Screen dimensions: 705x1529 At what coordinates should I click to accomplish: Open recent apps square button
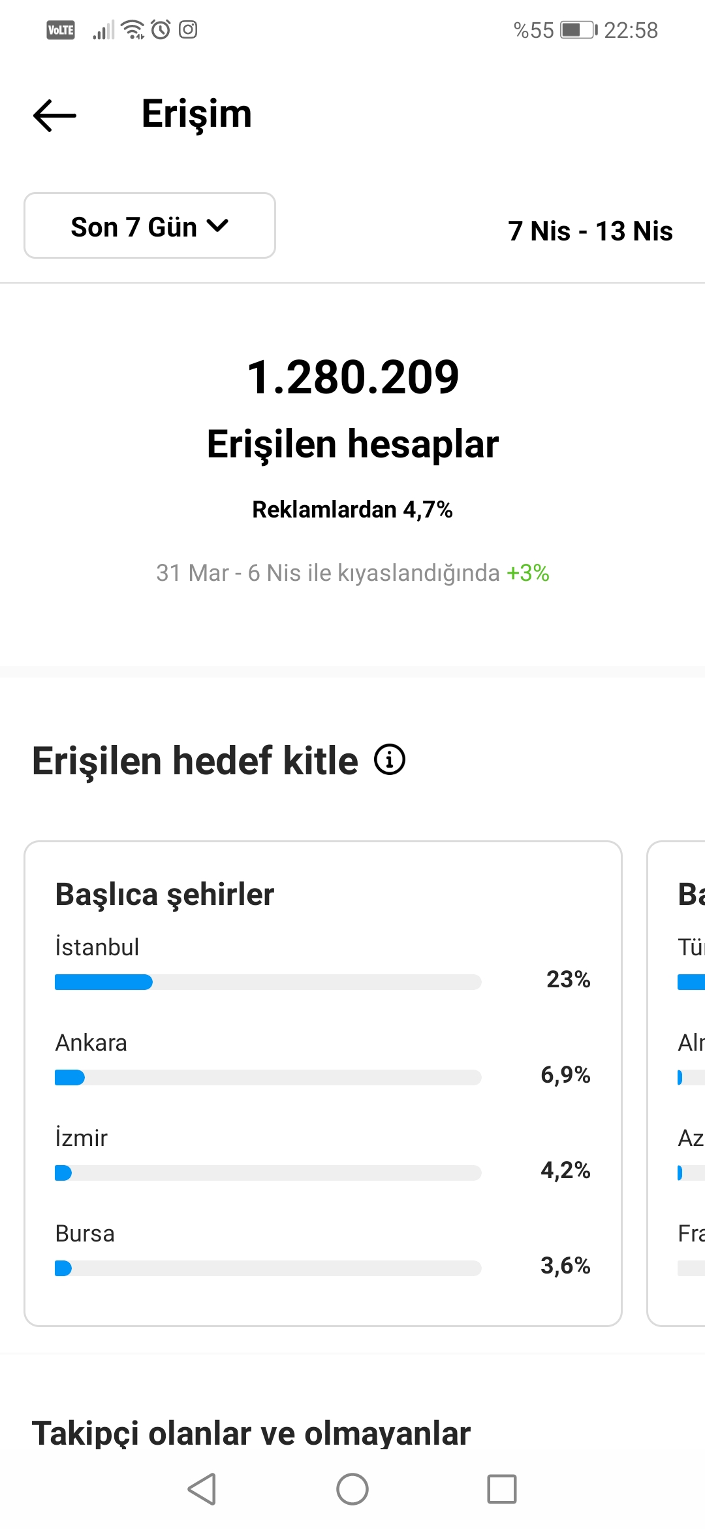click(x=502, y=1489)
